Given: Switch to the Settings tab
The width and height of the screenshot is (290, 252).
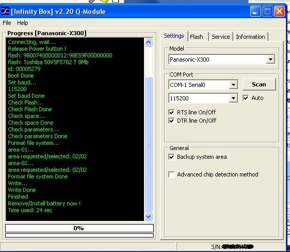Looking at the screenshot, I should [x=174, y=36].
